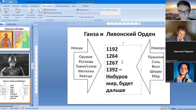Click the zoom percentage '66%'
196x110 pixels.
point(173,108)
